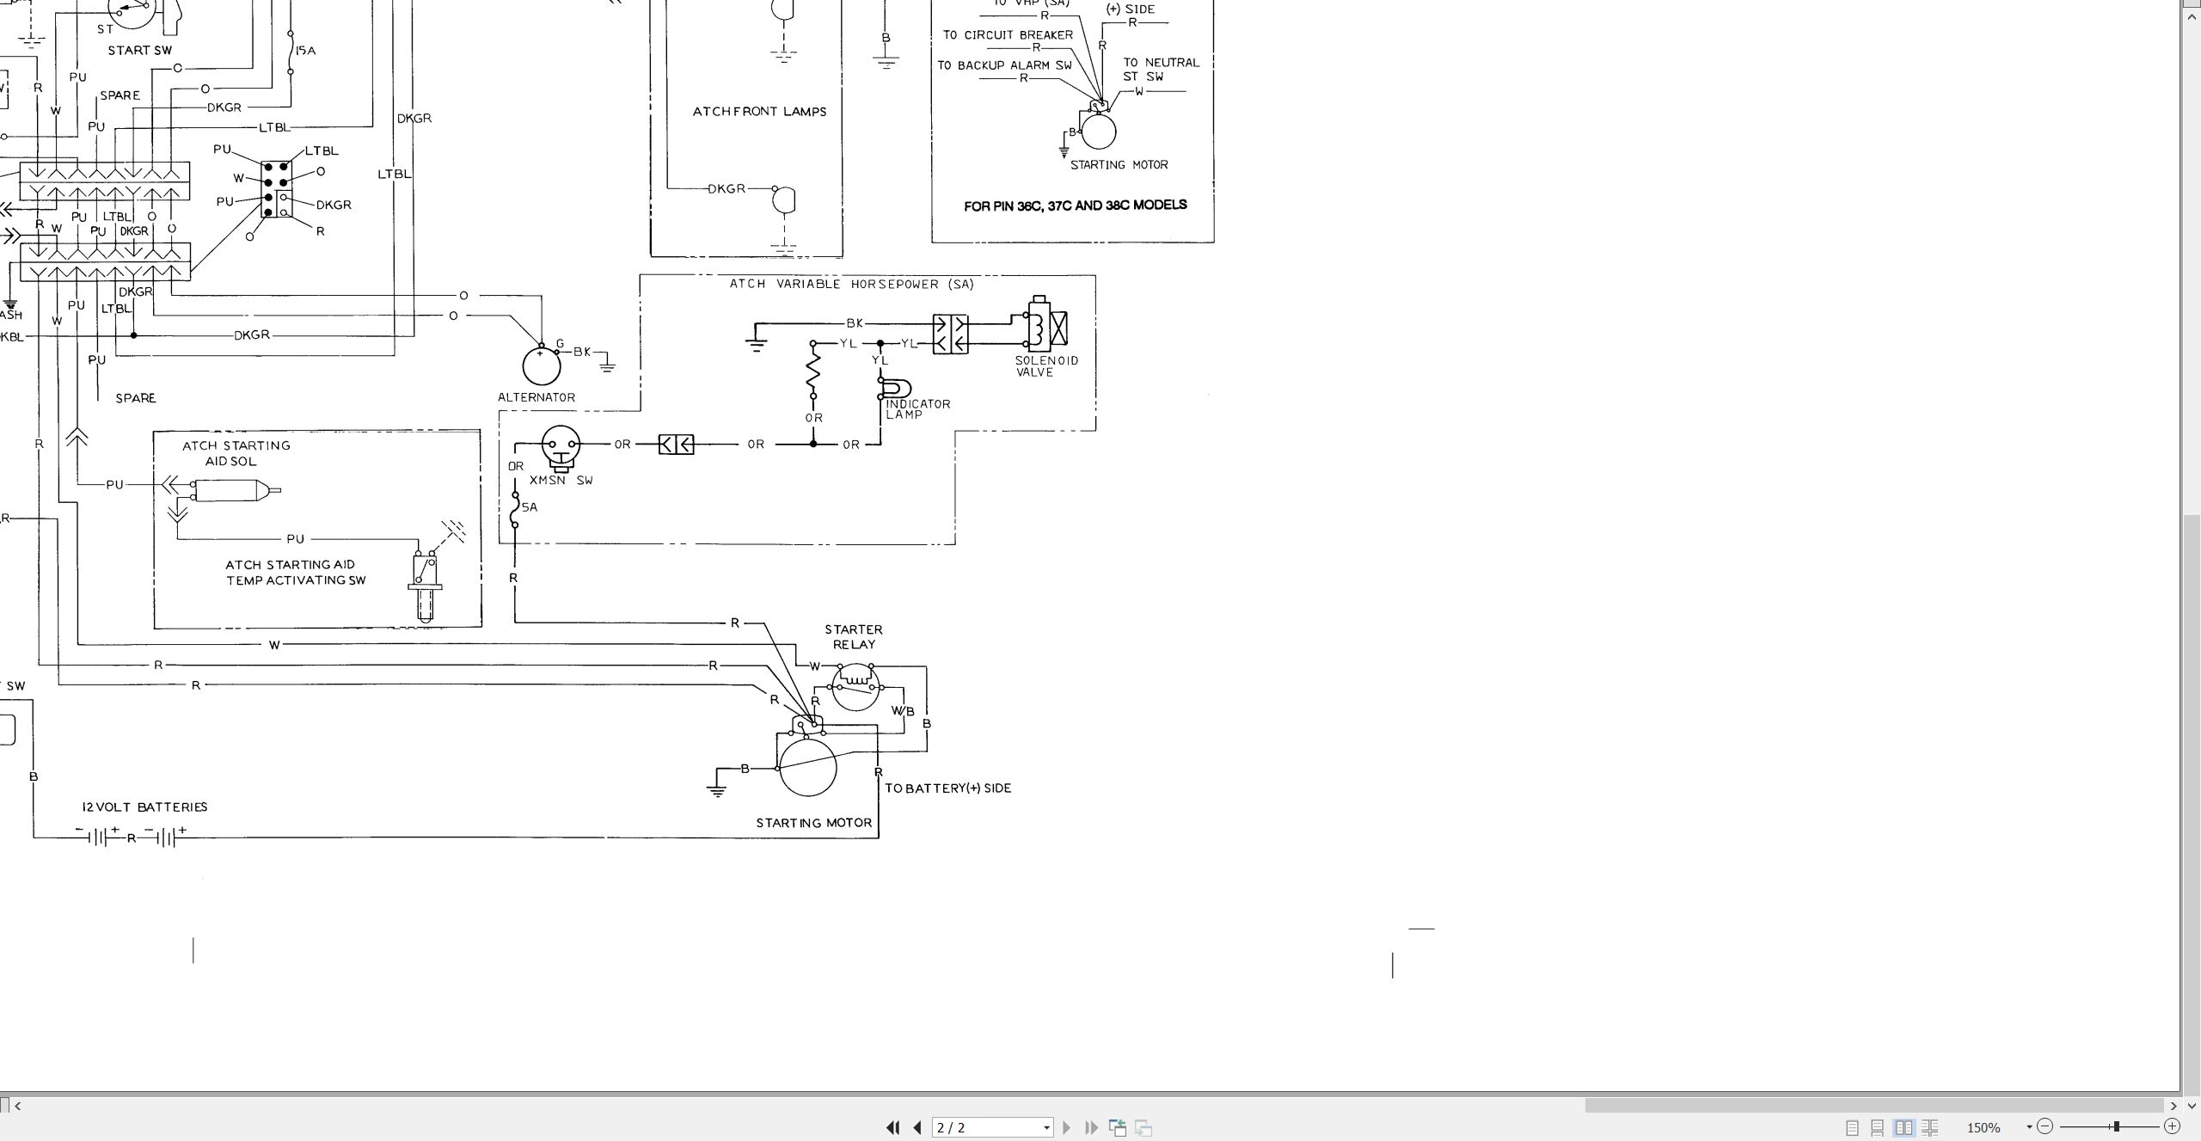Image resolution: width=2201 pixels, height=1141 pixels.
Task: Click the last page arrow
Action: pyautogui.click(x=1091, y=1127)
